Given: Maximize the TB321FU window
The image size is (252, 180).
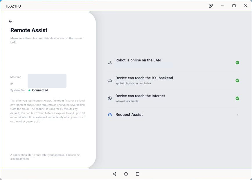Looking at the screenshot, I should click(234, 6).
